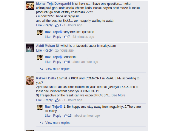
Task: Click the verified badge beside Ravi Teja's Mohanlal reply
Action: tap(61, 57)
